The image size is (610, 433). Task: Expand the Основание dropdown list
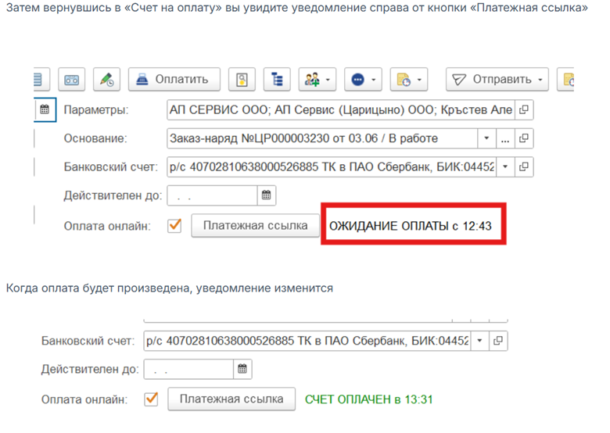pos(486,138)
